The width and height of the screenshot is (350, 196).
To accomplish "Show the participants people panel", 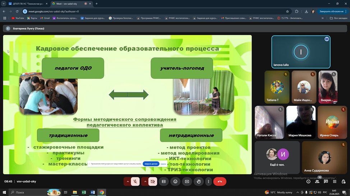I will coord(317,182).
